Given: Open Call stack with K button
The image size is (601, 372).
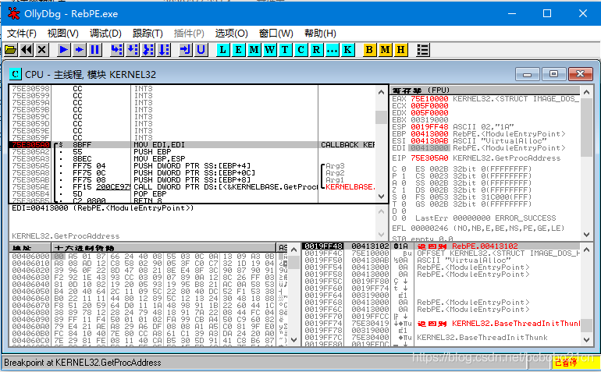Looking at the screenshot, I should pos(347,49).
